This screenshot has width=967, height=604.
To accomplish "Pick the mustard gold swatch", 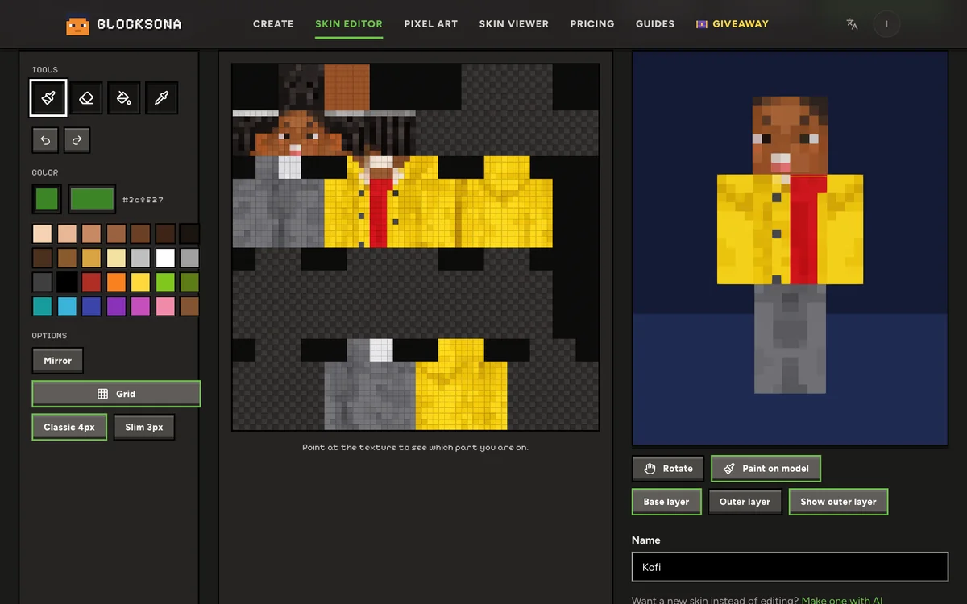I will point(92,258).
